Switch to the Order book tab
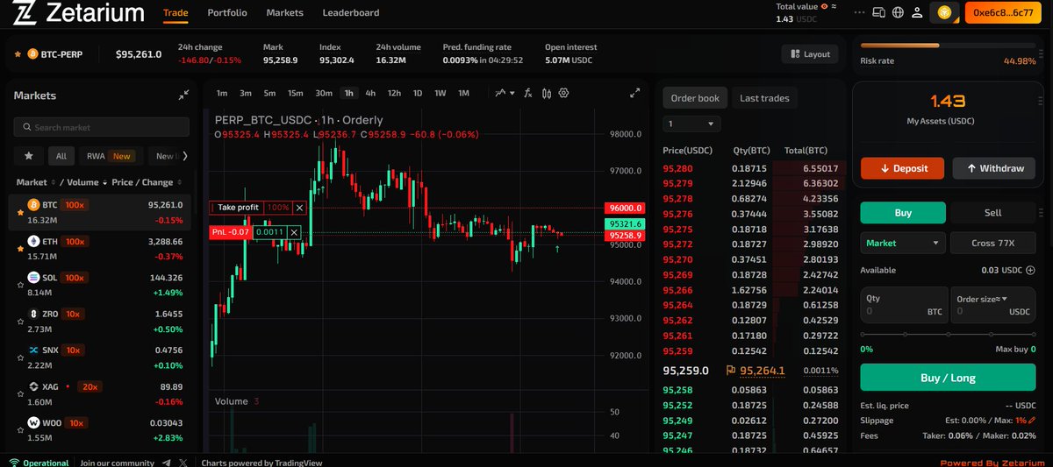Viewport: 1053px width, 467px height. click(694, 98)
